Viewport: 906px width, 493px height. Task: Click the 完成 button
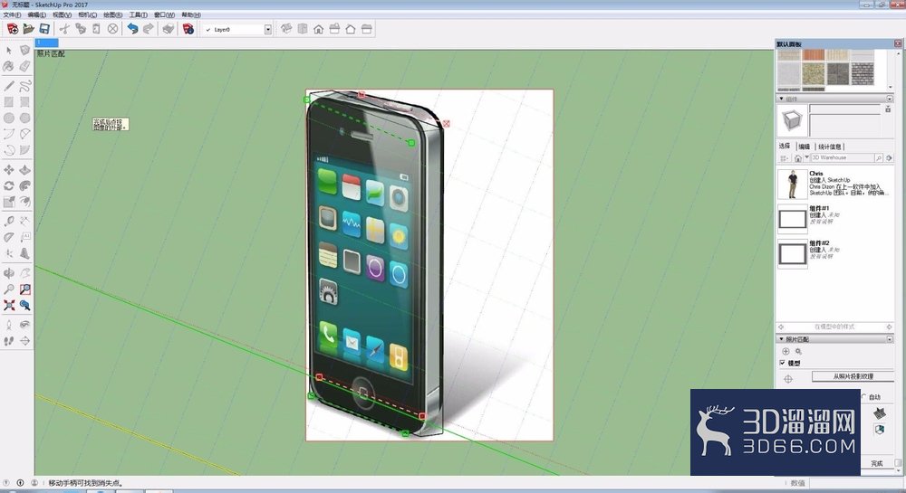coord(876,463)
